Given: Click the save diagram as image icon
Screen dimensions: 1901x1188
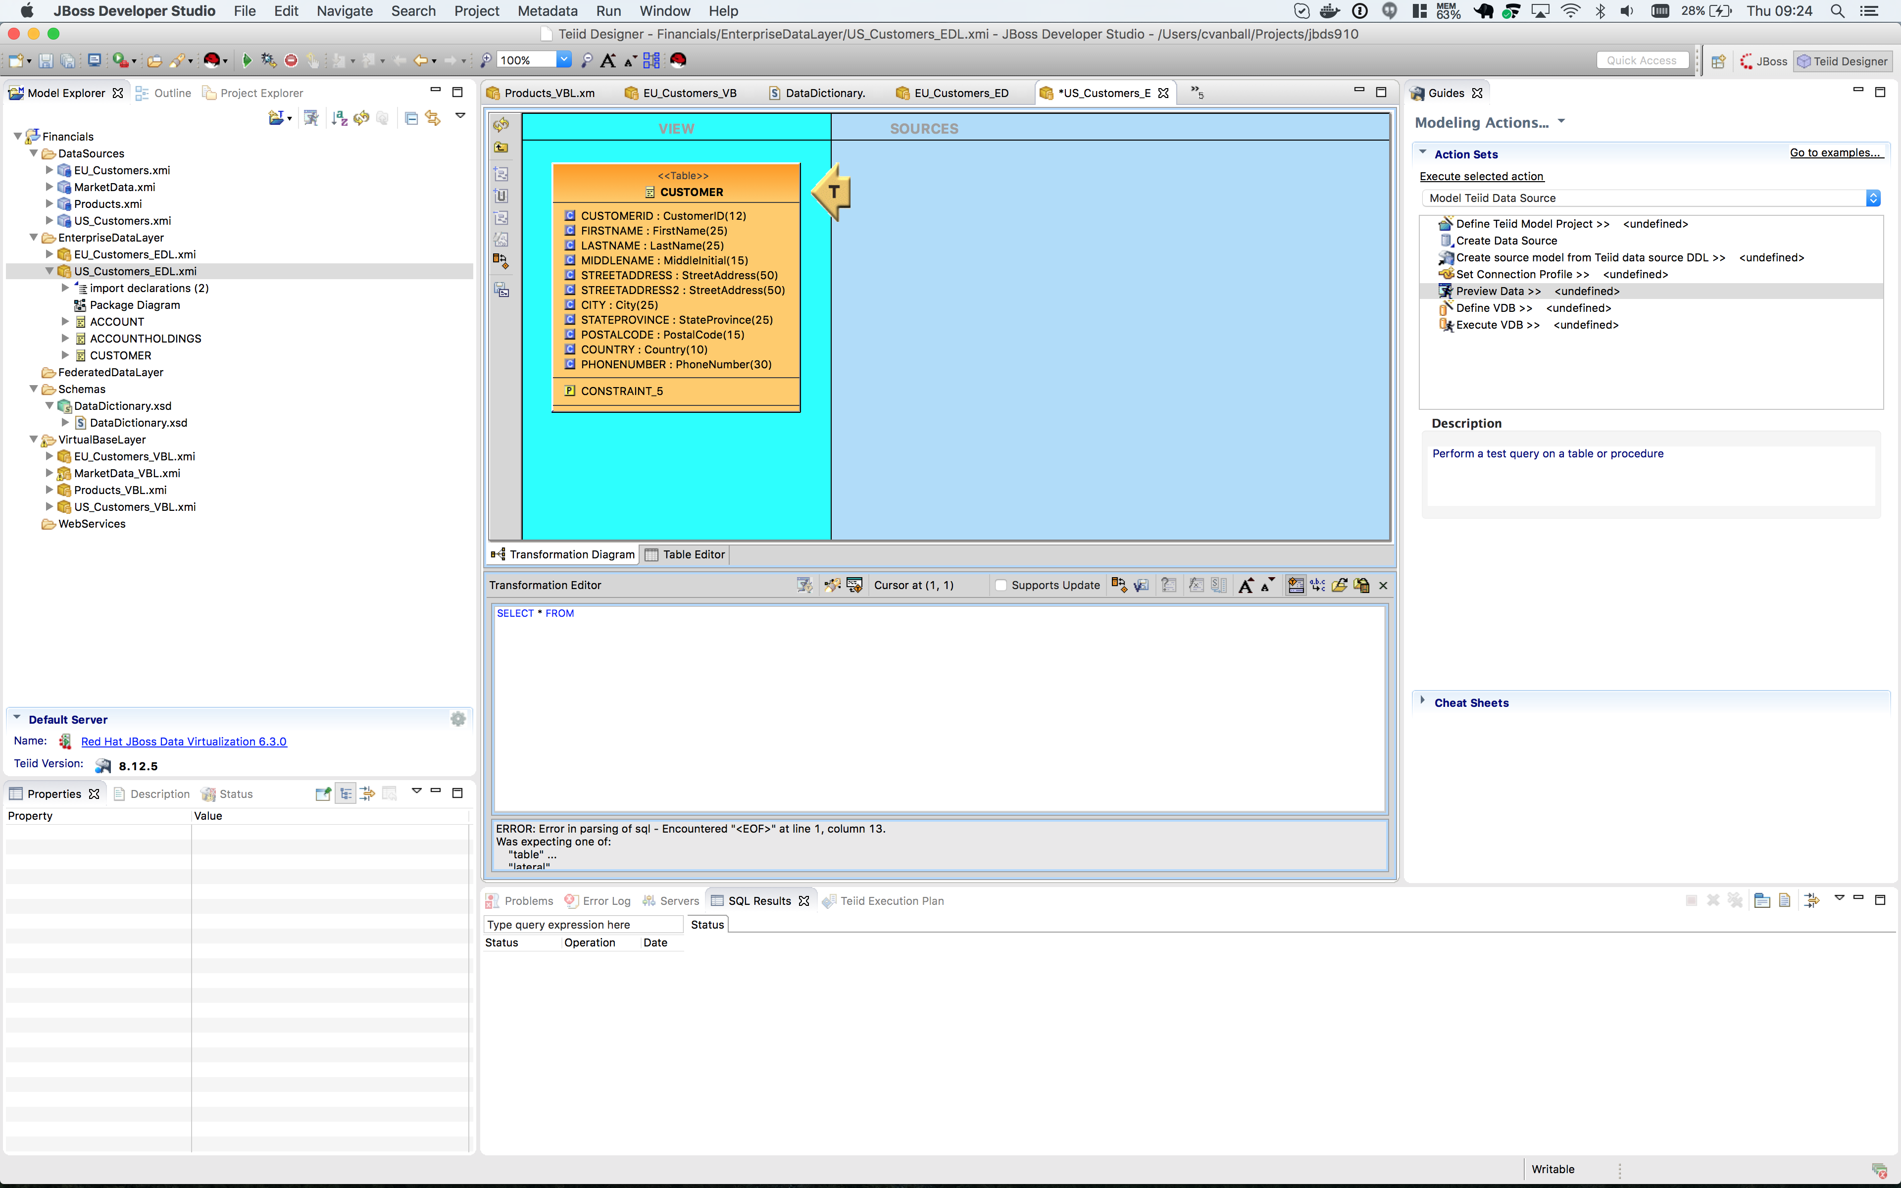Looking at the screenshot, I should coord(501,289).
